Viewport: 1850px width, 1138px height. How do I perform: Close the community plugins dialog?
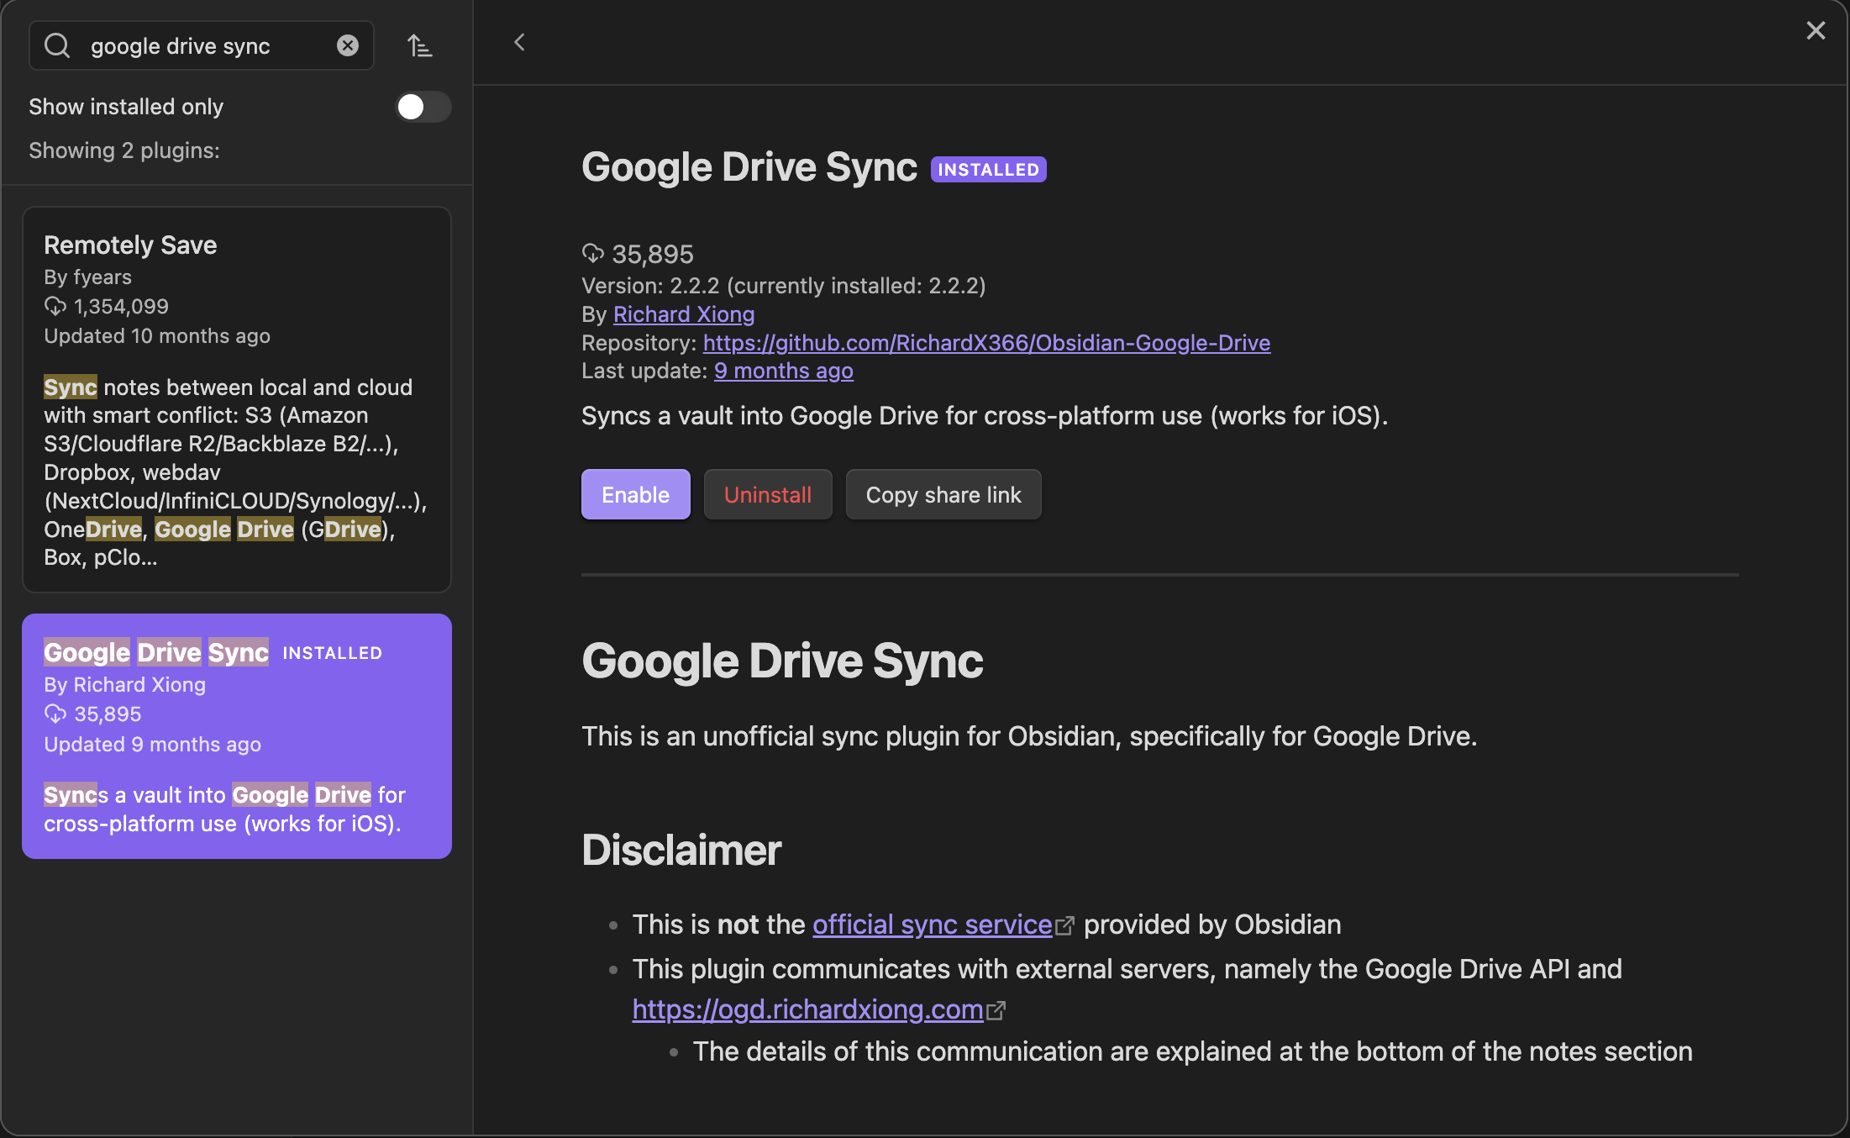pyautogui.click(x=1816, y=31)
